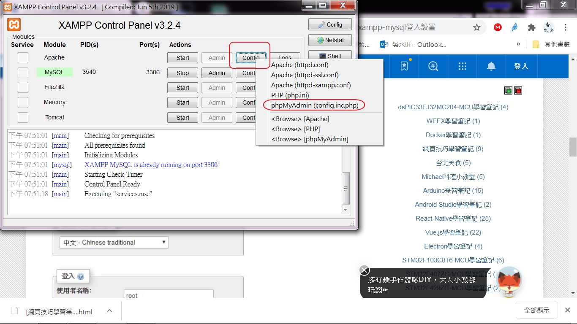Image resolution: width=577 pixels, height=324 pixels.
Task: Click the root username input field
Action: pos(168,294)
